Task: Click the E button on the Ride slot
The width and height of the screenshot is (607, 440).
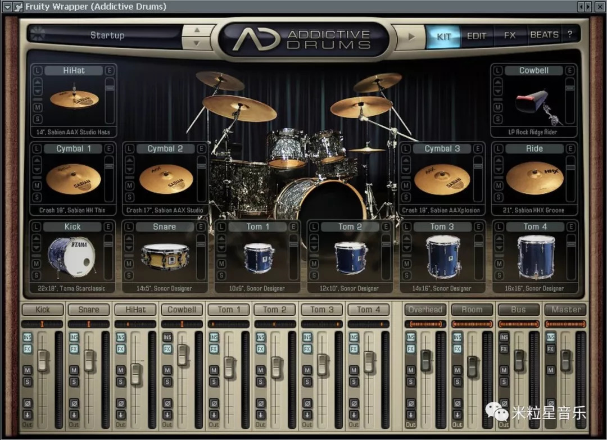Action: 570,149
